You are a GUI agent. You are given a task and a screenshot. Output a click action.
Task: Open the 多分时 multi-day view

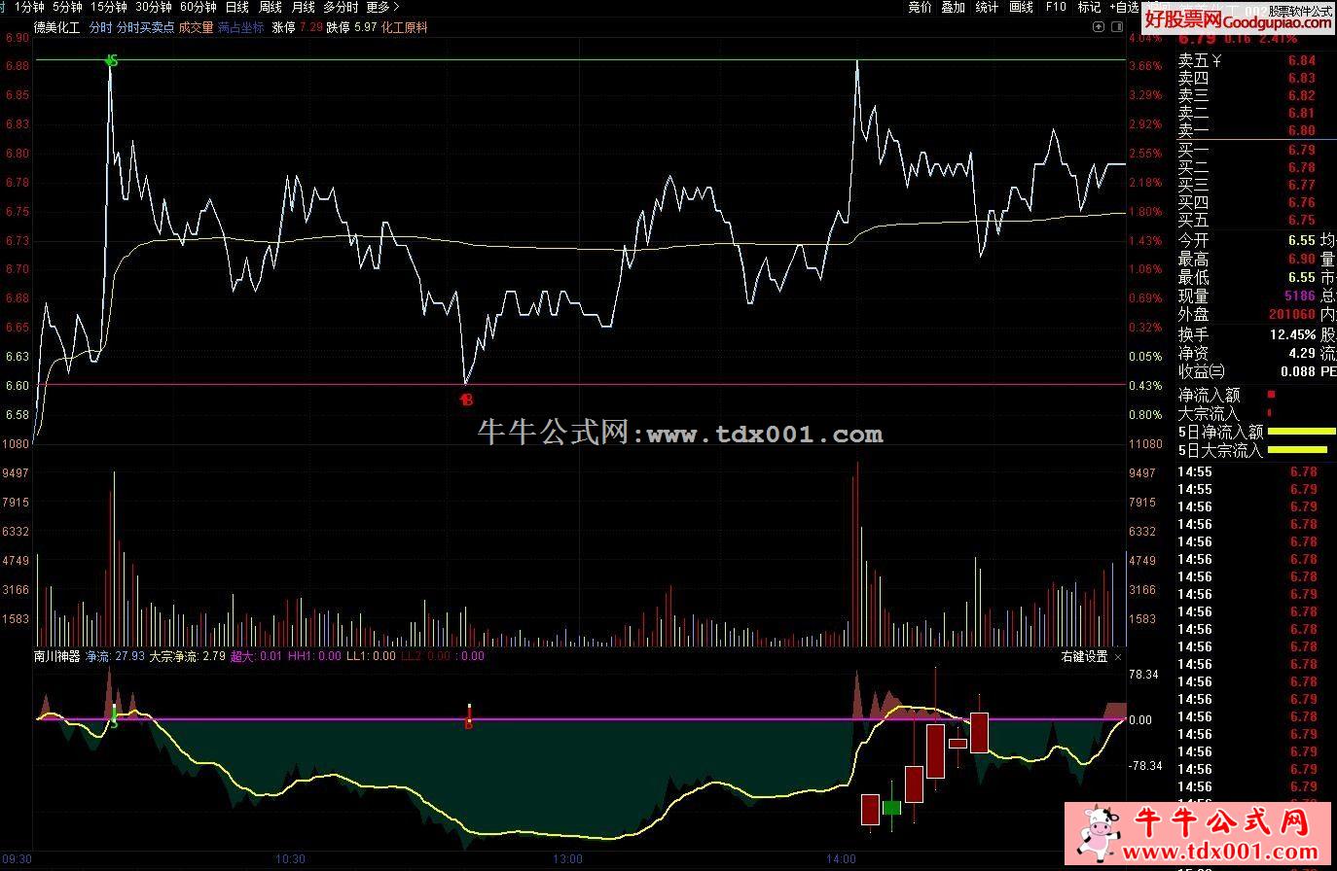pyautogui.click(x=341, y=7)
